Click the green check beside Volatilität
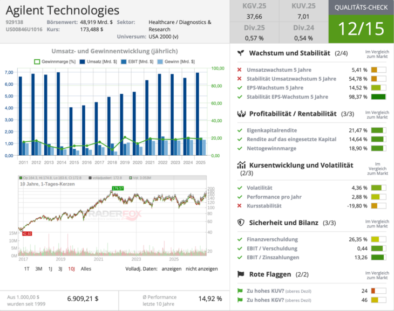Image resolution: width=394 pixels, height=311 pixels. [240, 188]
